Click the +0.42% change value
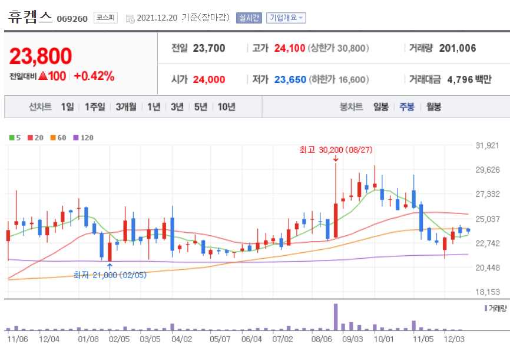510x351 pixels. (94, 76)
